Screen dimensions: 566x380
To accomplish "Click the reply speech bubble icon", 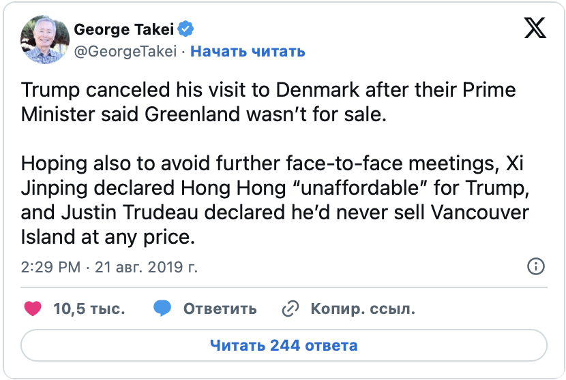I will (162, 308).
